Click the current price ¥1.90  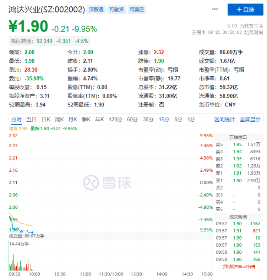point(29,26)
